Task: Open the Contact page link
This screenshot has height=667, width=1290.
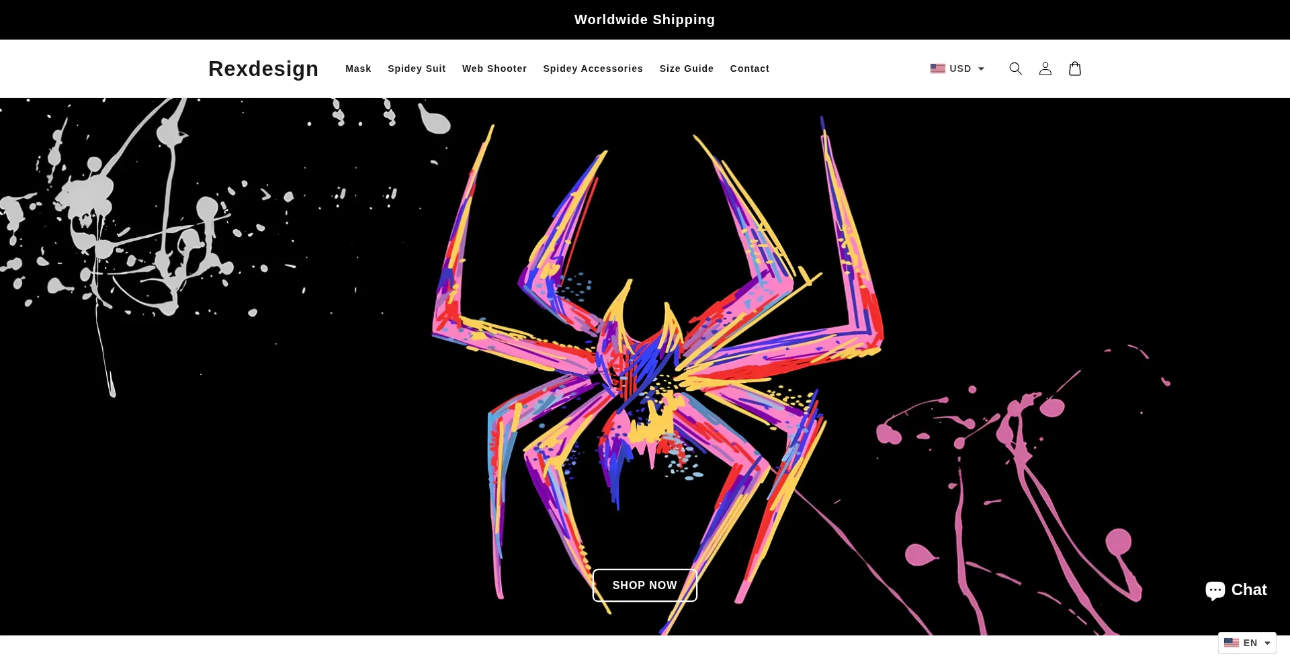Action: click(749, 69)
